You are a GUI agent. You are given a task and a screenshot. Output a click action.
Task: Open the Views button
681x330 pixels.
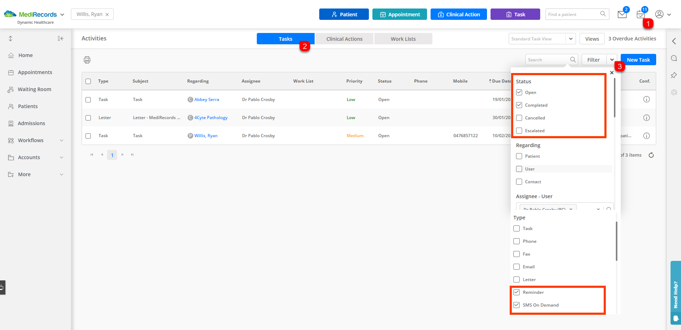[x=592, y=39]
